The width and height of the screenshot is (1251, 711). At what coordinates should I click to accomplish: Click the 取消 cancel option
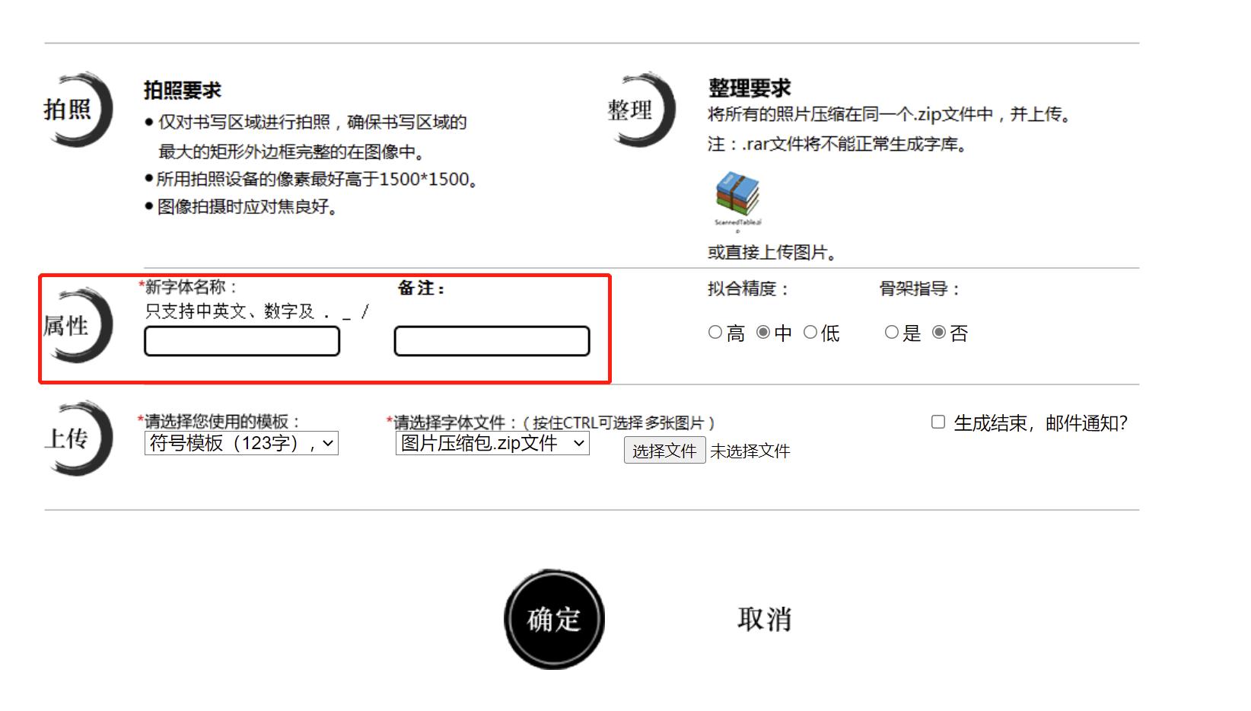764,618
